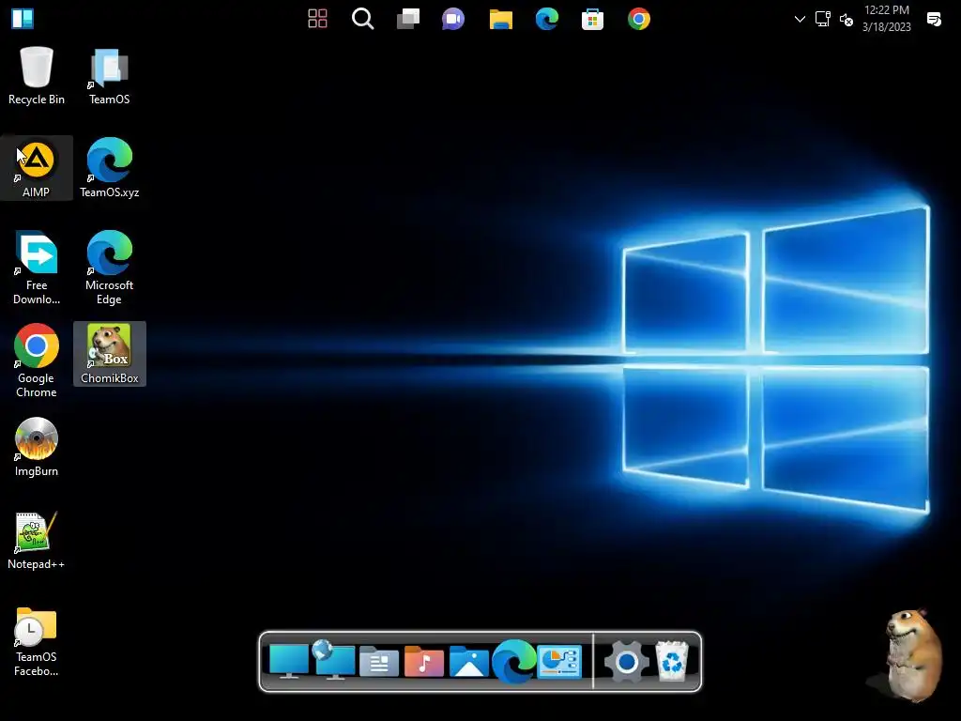Open File Explorer from taskbar
Viewport: 961px width, 721px height.
tap(501, 19)
